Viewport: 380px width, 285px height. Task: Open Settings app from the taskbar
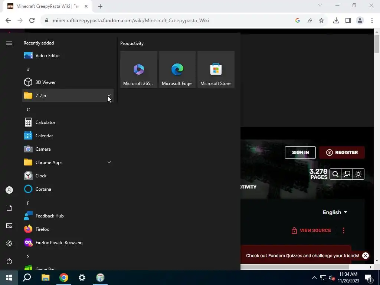click(x=82, y=278)
